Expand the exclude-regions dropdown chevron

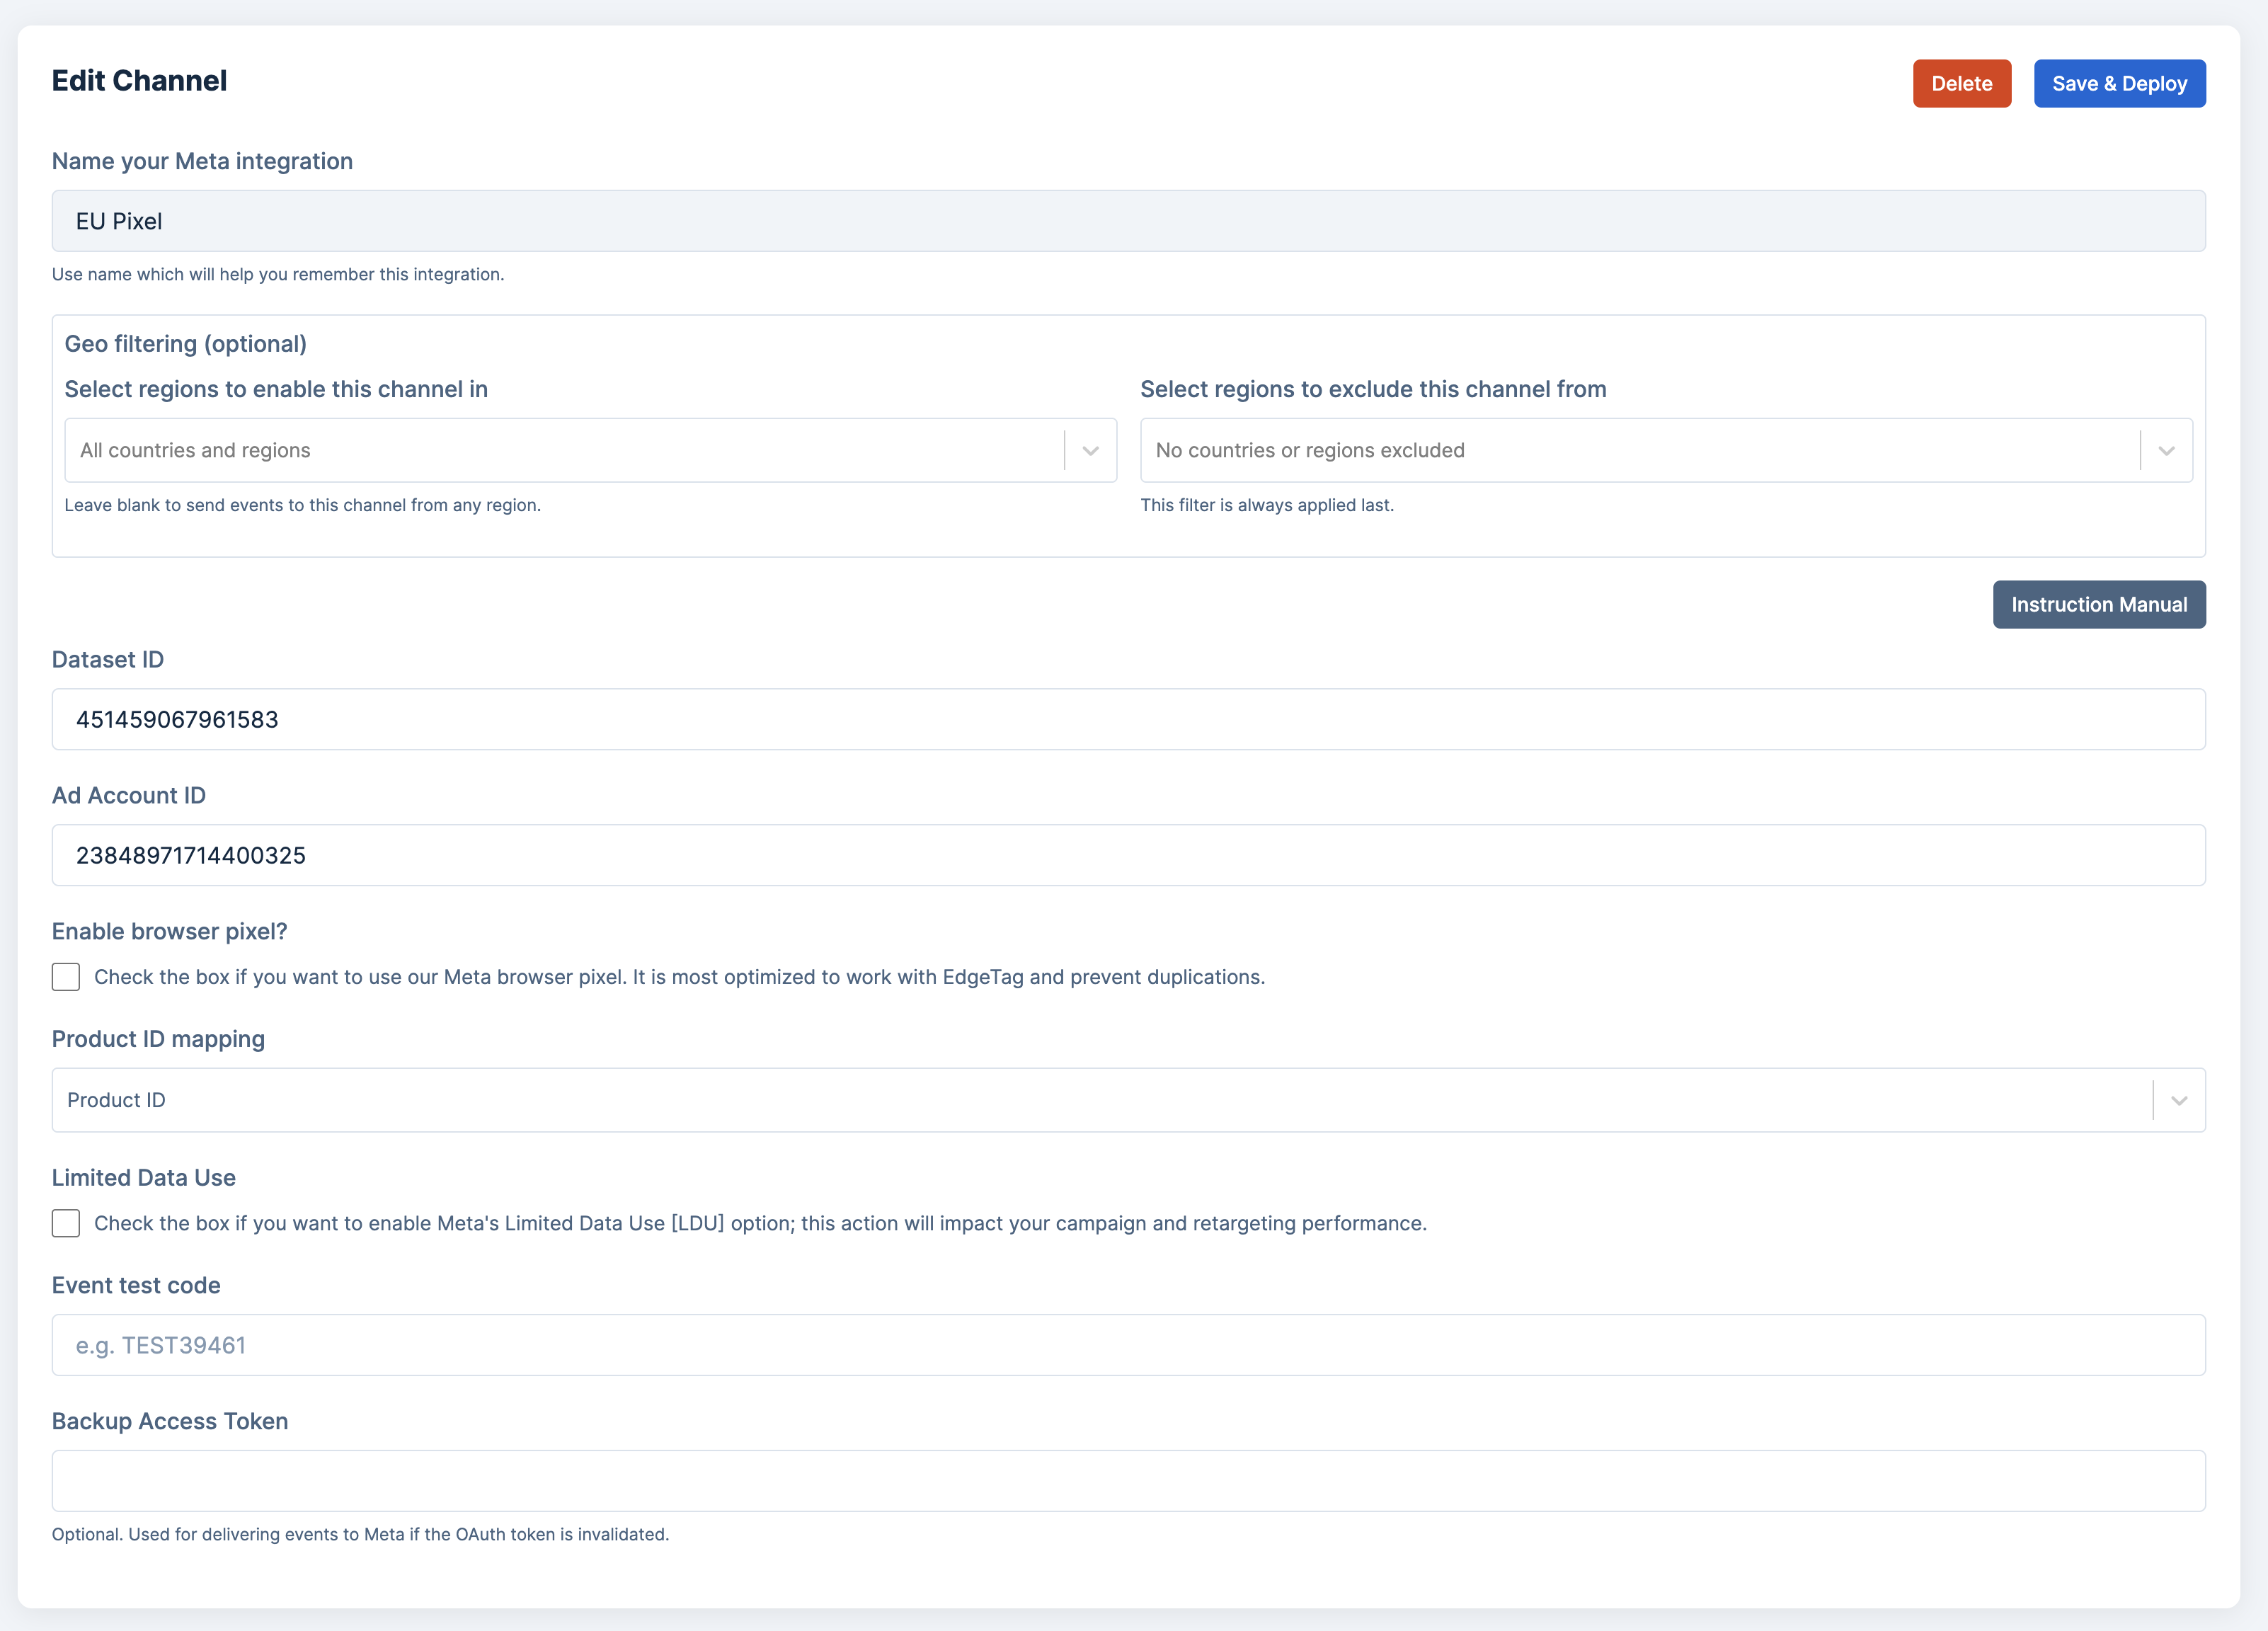2166,451
